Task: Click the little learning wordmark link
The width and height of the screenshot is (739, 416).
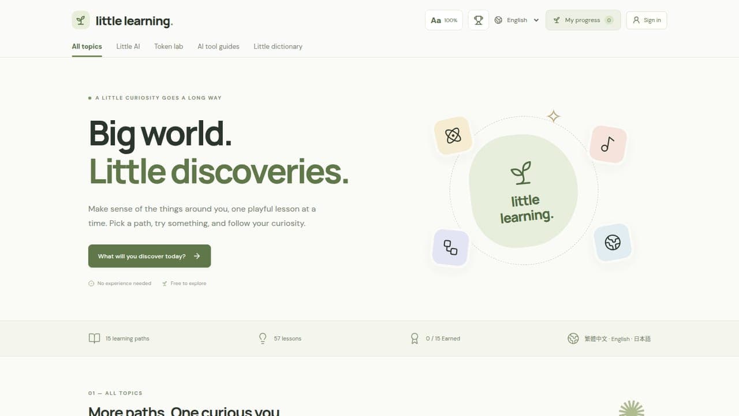Action: [134, 21]
